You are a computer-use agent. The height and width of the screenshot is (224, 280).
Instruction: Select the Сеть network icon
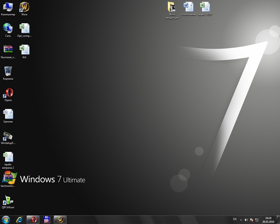(x=8, y=30)
